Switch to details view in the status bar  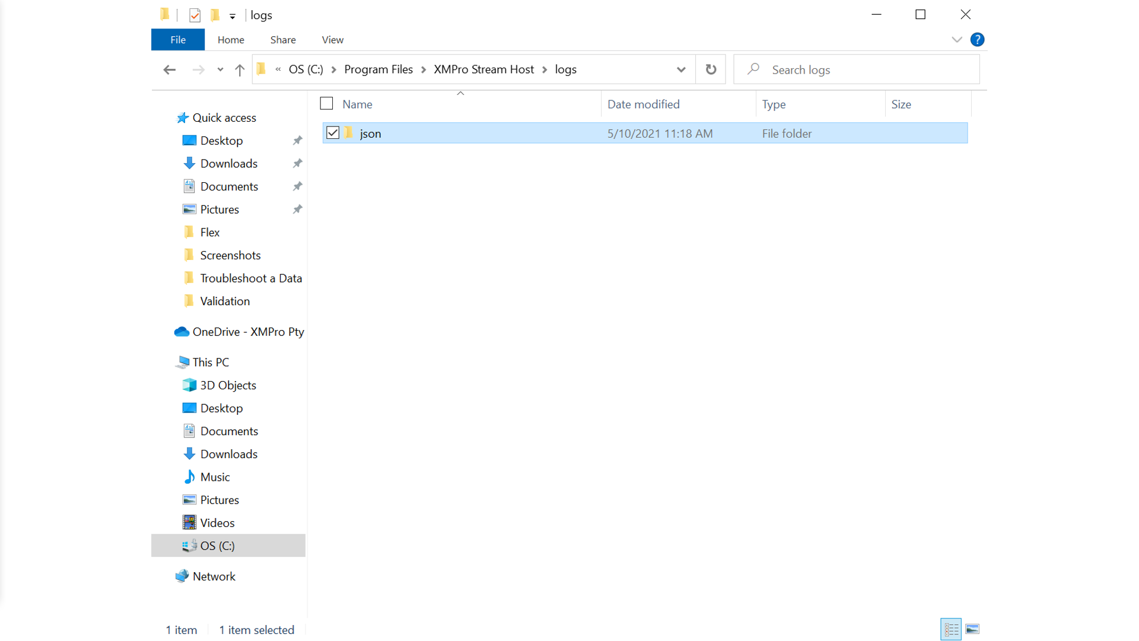pos(950,629)
